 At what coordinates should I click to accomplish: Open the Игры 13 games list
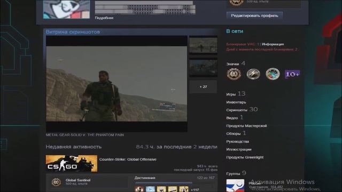coord(236,94)
